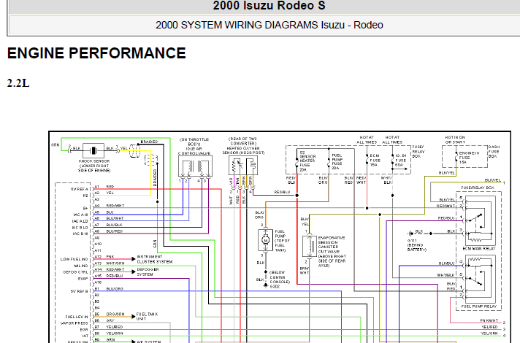This screenshot has width=520, height=343.
Task: Click the 'INSTRUMENT CLUSTER SYSTEM' reference
Action: point(155,259)
